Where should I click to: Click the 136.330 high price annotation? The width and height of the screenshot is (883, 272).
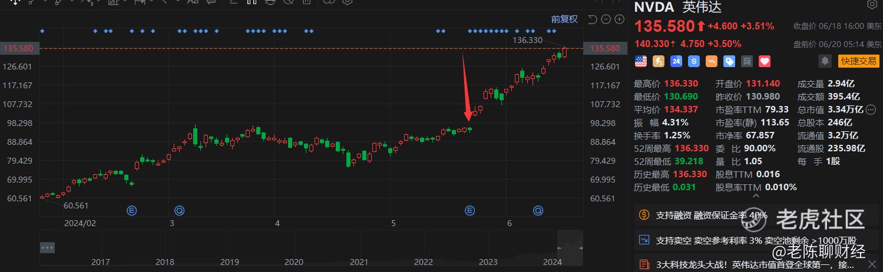pyautogui.click(x=527, y=40)
